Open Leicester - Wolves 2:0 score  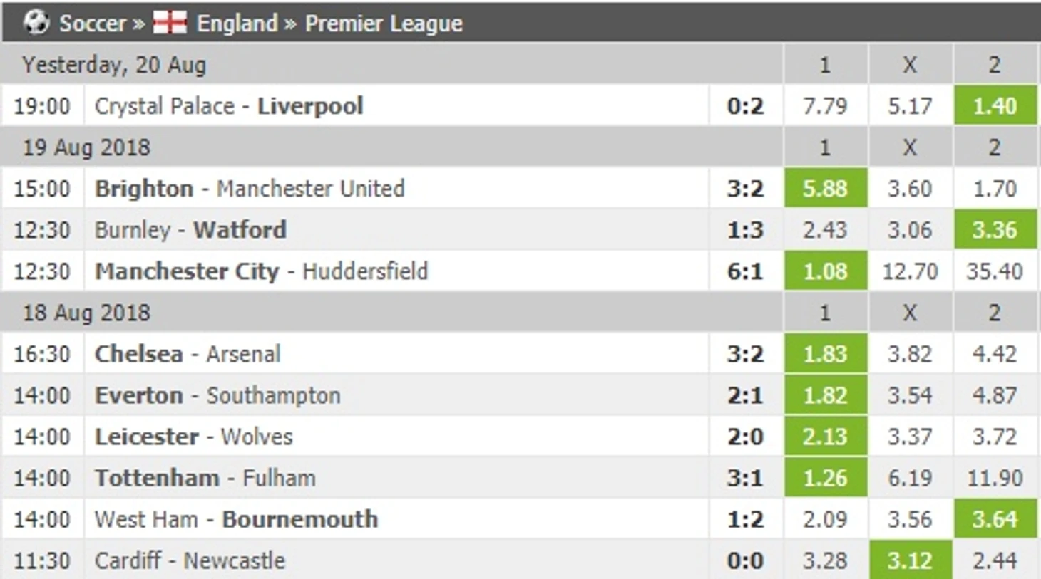tap(745, 437)
